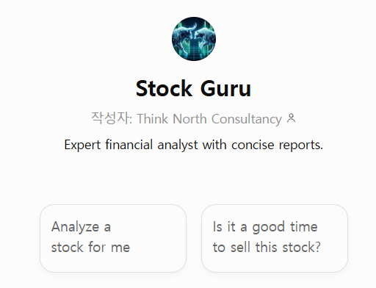376x288 pixels.
Task: Click "to sell this stock?" text on the right card
Action: [267, 247]
